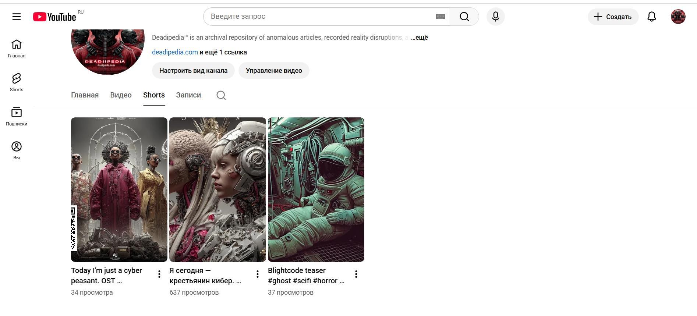Start voice search with microphone
Viewport: 697px width, 316px height.
[495, 17]
